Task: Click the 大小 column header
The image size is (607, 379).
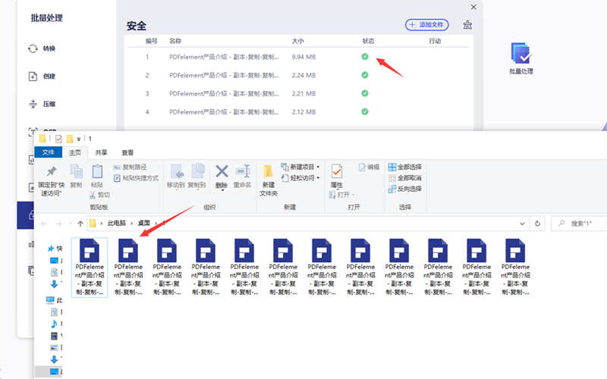Action: [297, 41]
